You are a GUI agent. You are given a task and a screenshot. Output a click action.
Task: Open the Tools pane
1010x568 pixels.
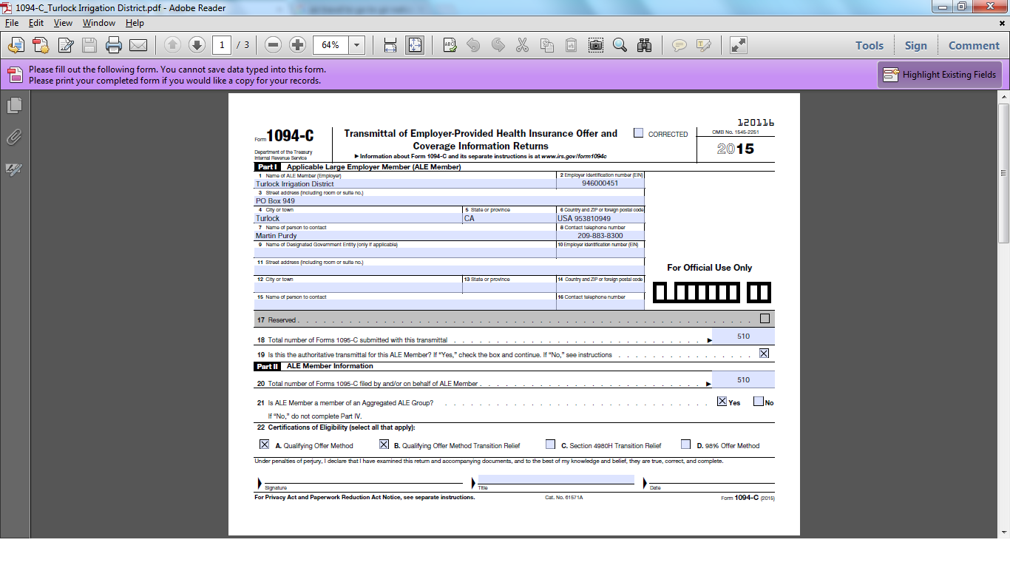click(x=869, y=46)
